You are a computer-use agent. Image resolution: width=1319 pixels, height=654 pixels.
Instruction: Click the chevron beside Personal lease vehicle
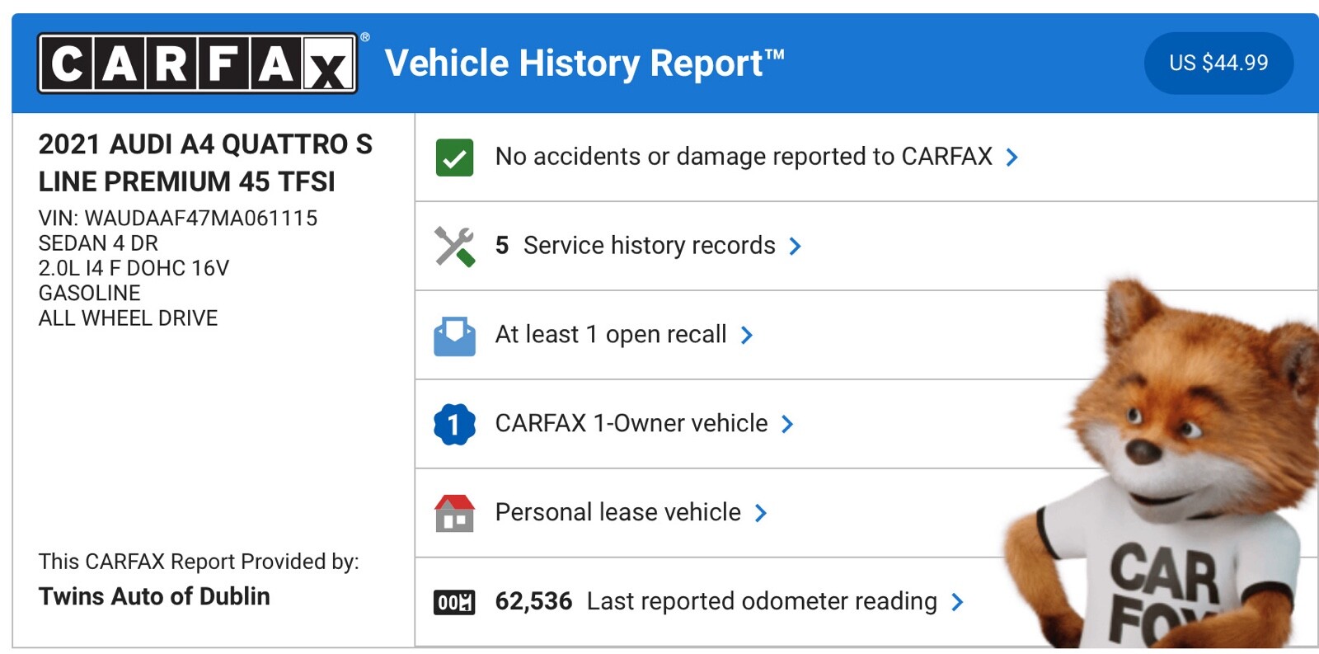[x=761, y=514]
